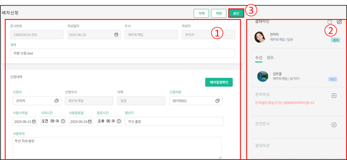Select 김한결 recipient profile picture
This screenshot has width=347, height=160.
click(262, 76)
